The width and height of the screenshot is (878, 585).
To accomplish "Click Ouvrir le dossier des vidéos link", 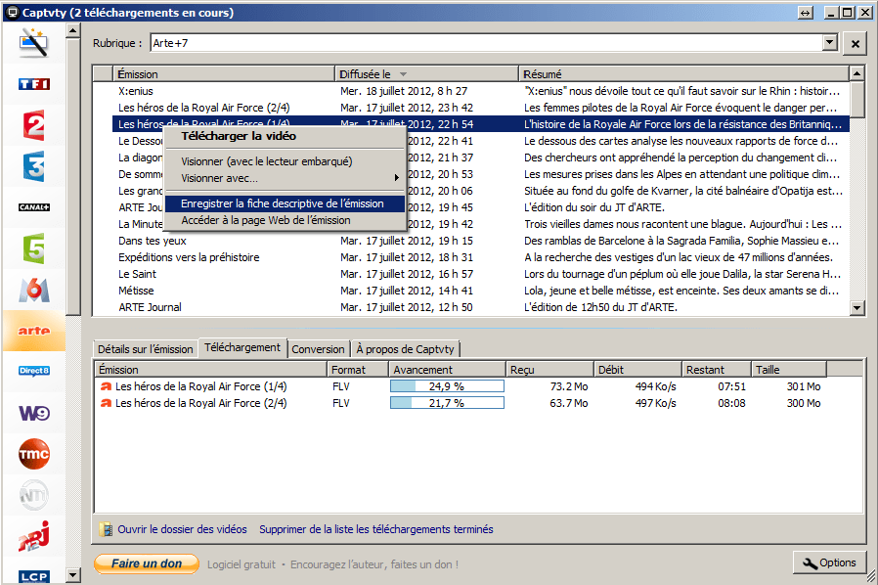I will coord(182,529).
